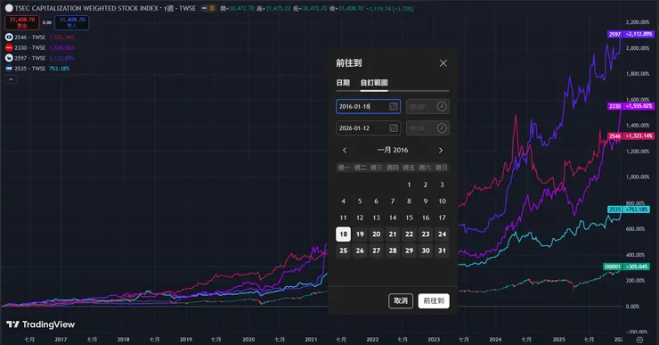This screenshot has height=345, width=659.
Task: Click the 取消 cancel button
Action: (x=401, y=300)
